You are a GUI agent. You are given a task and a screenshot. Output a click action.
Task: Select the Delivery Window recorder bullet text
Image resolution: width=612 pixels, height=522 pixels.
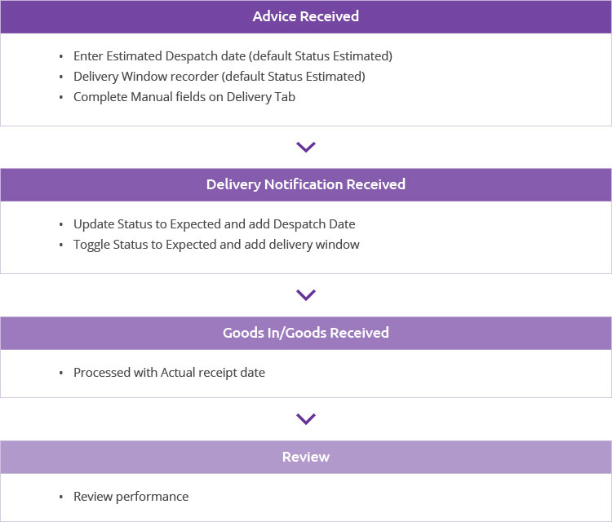pos(220,77)
